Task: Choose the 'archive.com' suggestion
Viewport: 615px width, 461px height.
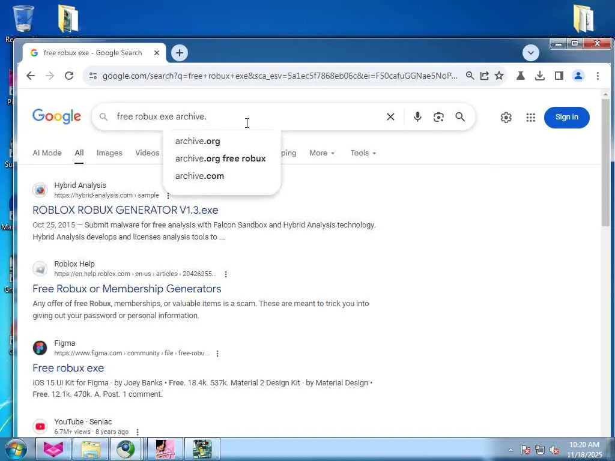Action: [199, 176]
